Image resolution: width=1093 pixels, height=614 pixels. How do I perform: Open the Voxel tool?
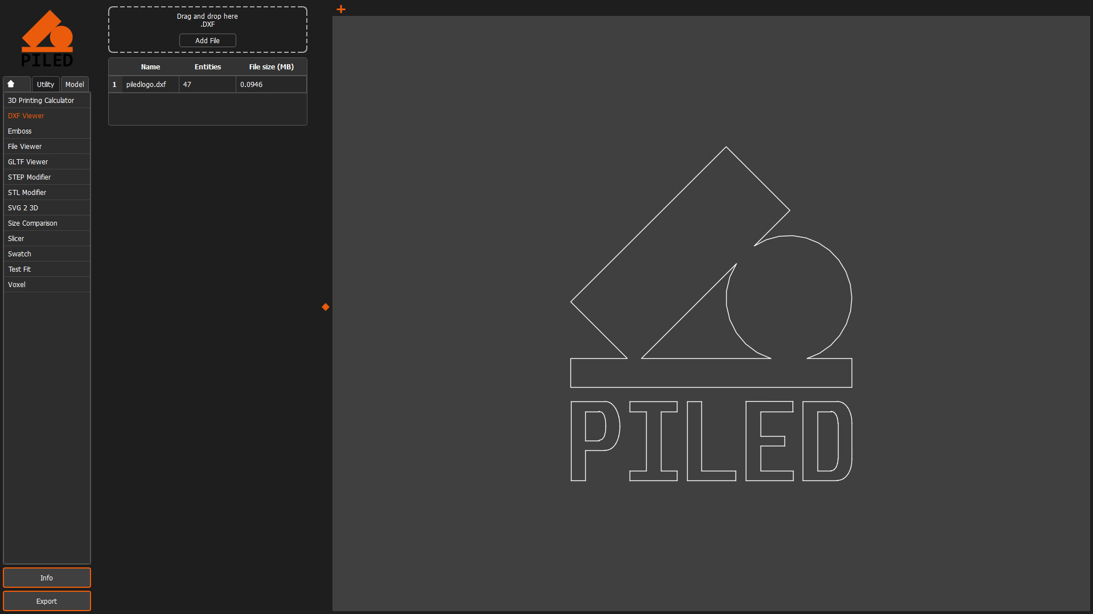click(17, 284)
